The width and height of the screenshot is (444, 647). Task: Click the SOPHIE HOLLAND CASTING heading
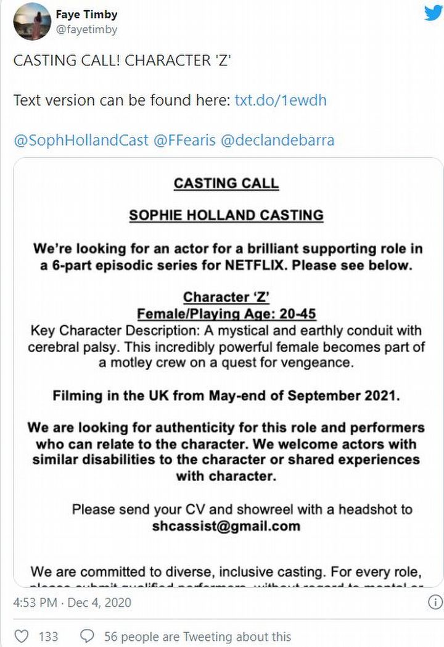pyautogui.click(x=226, y=215)
